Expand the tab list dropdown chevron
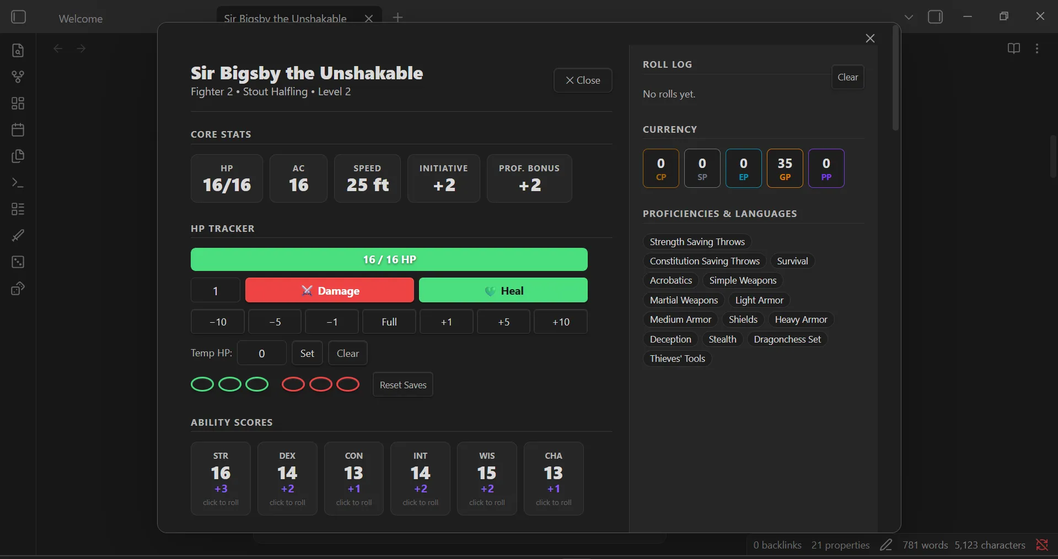 [909, 17]
